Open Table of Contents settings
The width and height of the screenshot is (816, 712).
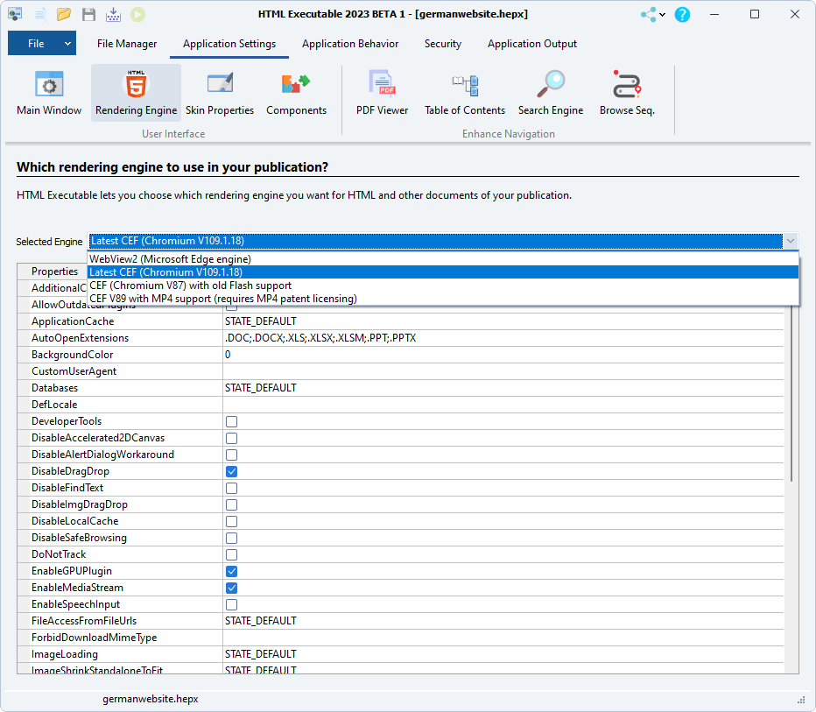[x=465, y=92]
